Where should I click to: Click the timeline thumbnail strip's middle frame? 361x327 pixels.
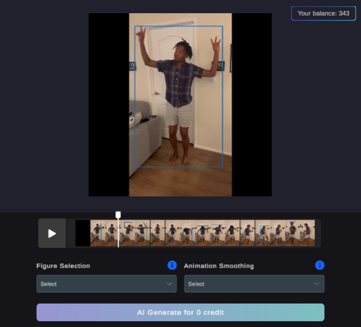point(202,233)
